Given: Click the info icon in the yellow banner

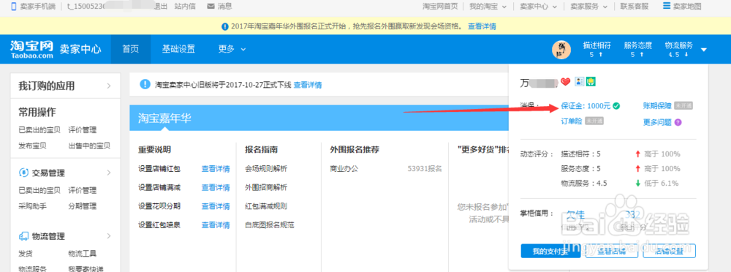Looking at the screenshot, I should tap(225, 26).
